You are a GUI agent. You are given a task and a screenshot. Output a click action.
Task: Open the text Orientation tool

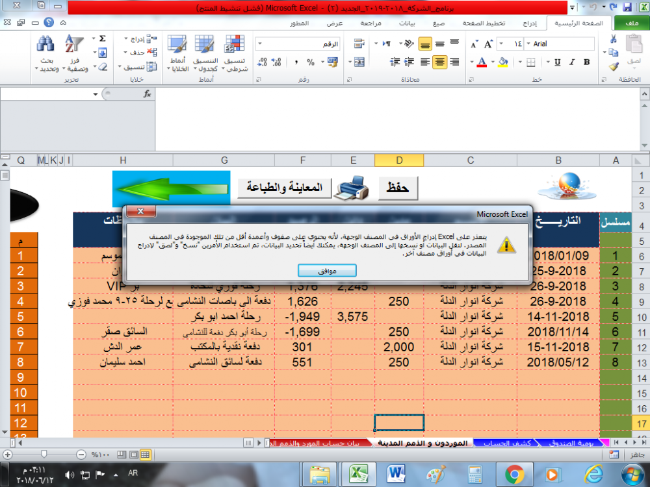pos(409,44)
